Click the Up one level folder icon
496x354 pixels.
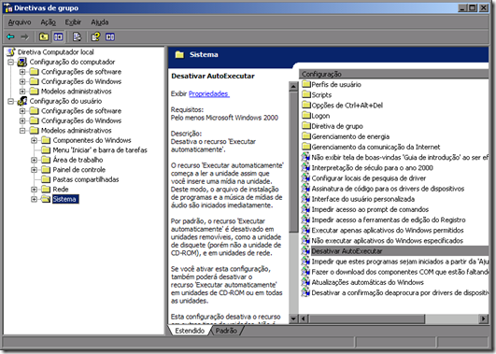click(x=44, y=37)
